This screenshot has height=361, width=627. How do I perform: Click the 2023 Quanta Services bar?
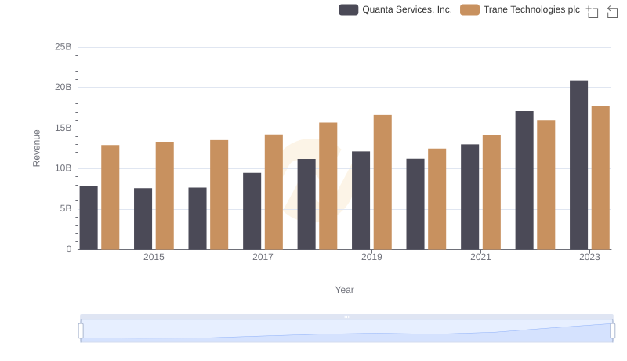[x=578, y=165]
